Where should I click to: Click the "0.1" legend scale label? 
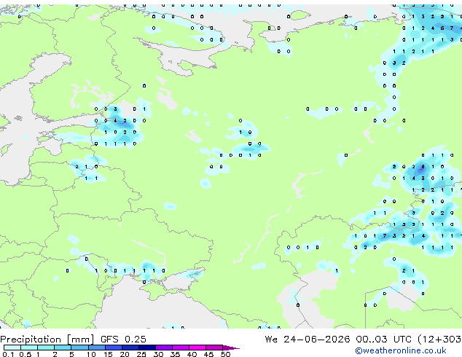point(8,354)
